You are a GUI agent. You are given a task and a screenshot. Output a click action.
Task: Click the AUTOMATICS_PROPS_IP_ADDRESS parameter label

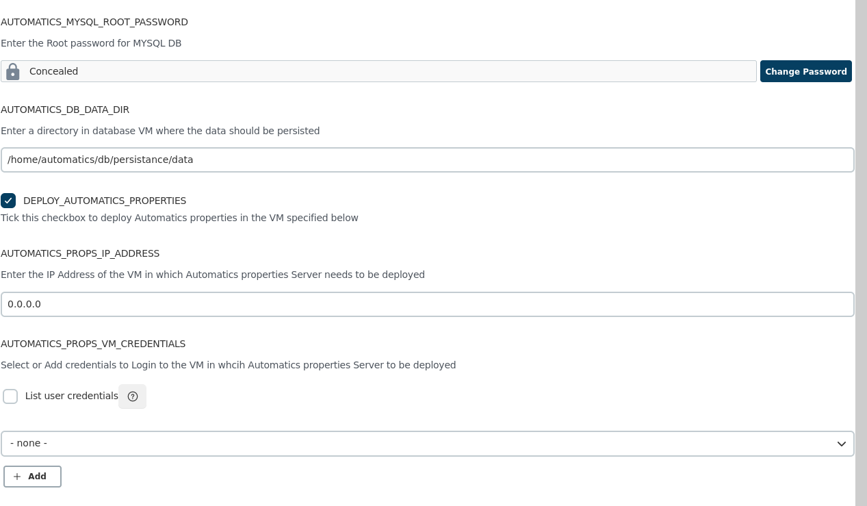coord(80,253)
